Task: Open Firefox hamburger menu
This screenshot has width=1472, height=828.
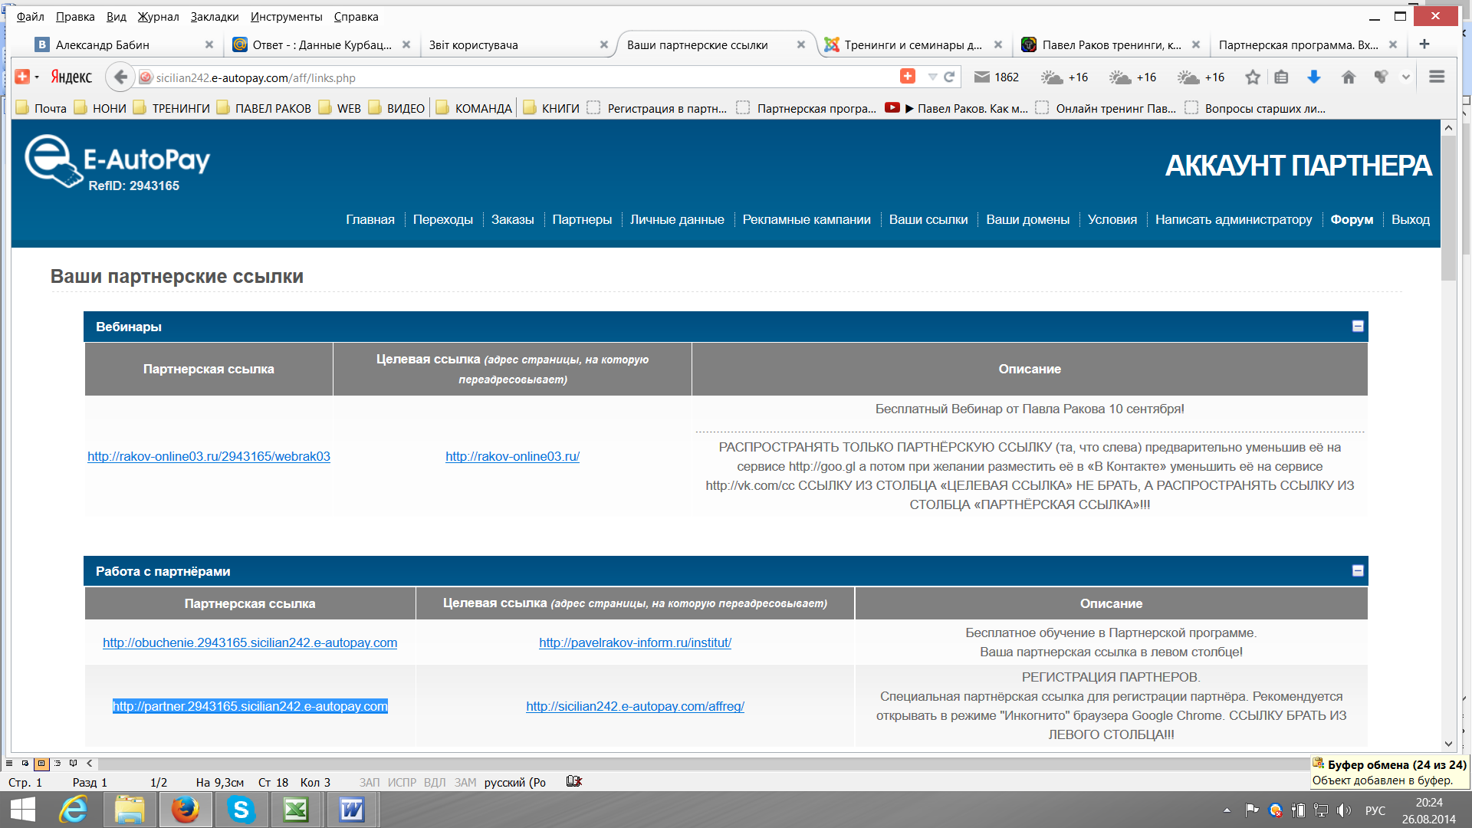Action: point(1437,77)
